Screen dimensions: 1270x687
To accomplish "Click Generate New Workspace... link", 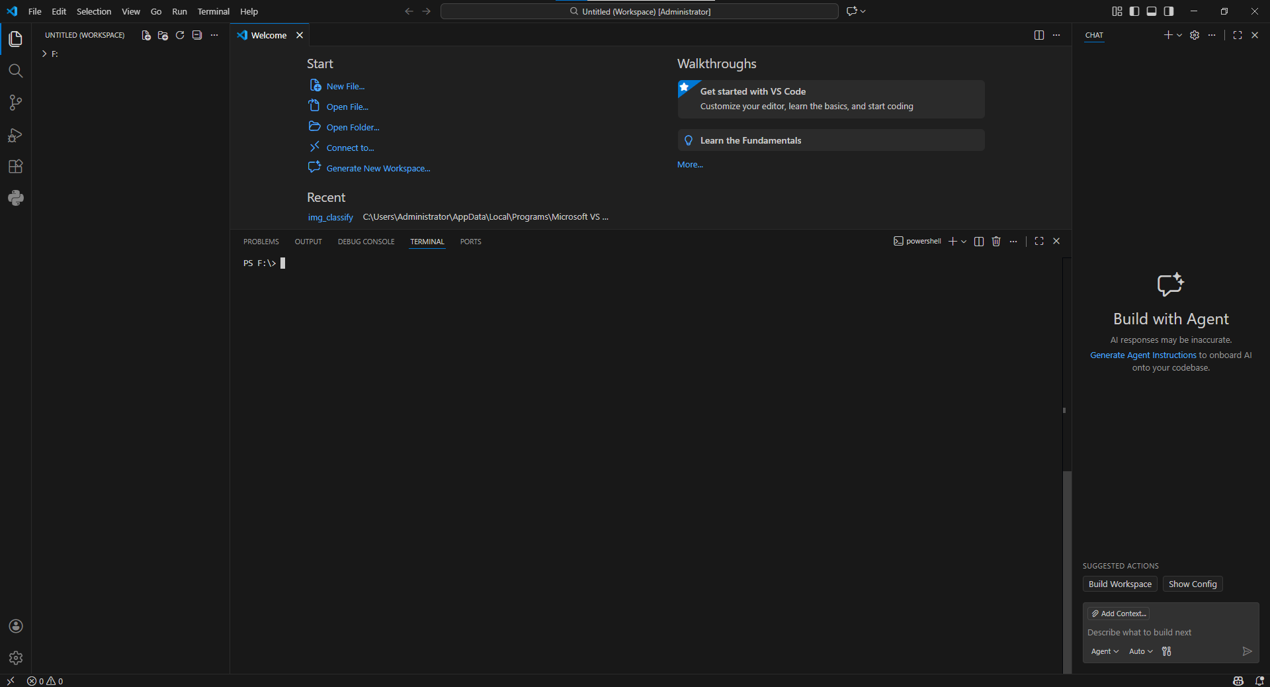I will coord(378,168).
